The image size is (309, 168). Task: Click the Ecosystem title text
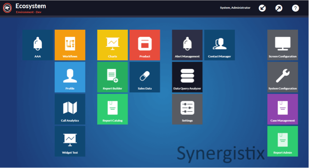click(x=31, y=6)
